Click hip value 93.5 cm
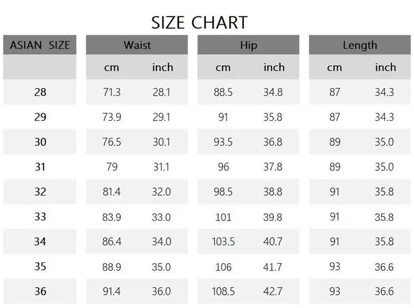 (223, 142)
